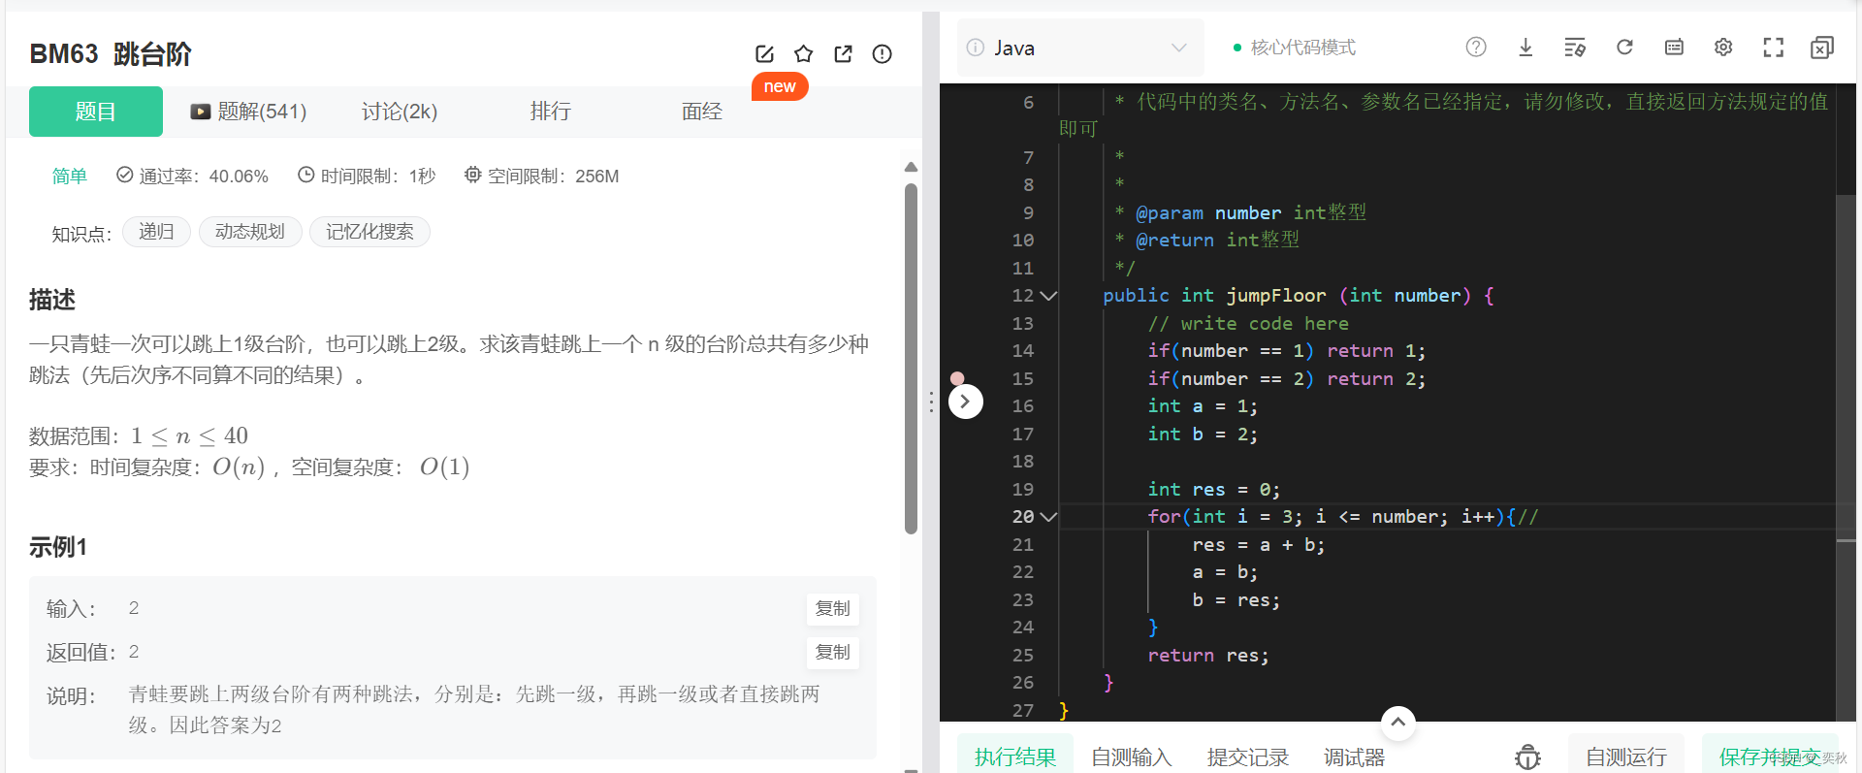Open the Java language dropdown
This screenshot has width=1862, height=773.
click(1080, 48)
